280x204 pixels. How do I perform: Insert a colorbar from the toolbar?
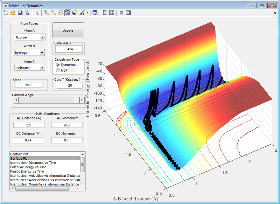tap(104, 13)
